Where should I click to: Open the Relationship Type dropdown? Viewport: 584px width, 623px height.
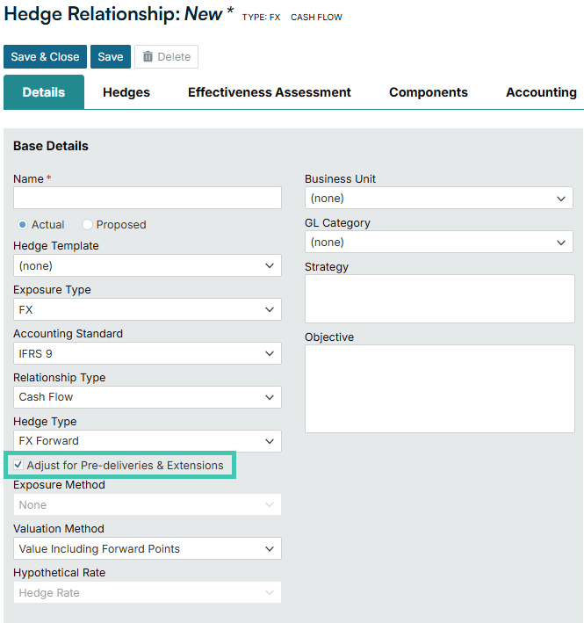point(148,397)
